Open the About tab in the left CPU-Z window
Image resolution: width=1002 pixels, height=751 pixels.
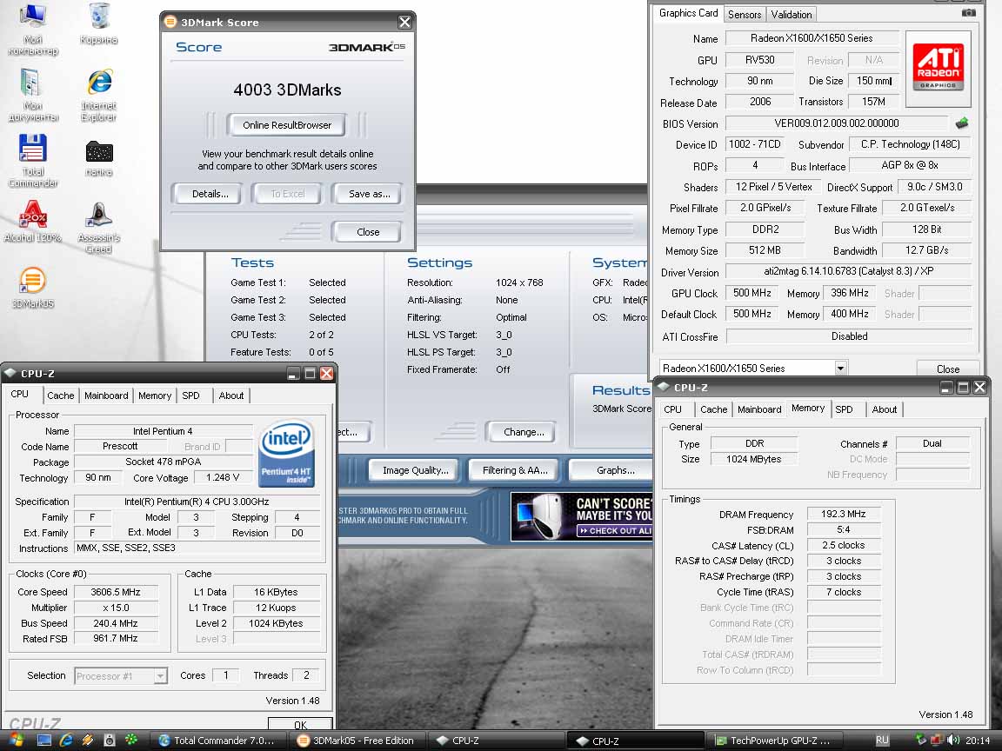pyautogui.click(x=230, y=395)
